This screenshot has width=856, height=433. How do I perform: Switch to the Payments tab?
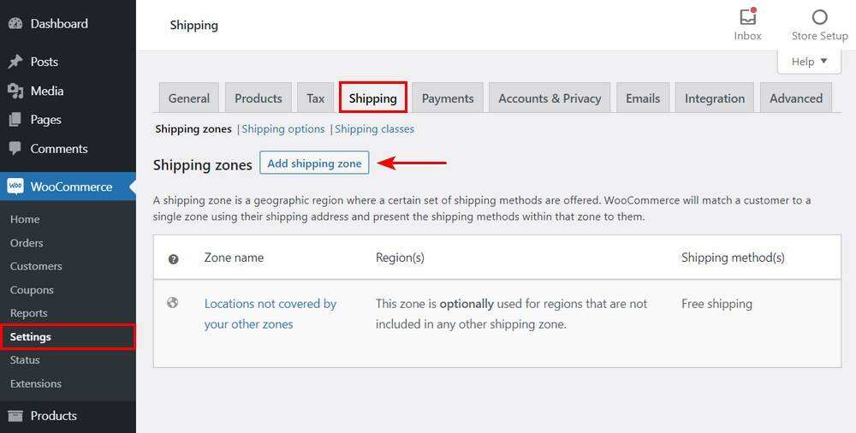click(448, 98)
